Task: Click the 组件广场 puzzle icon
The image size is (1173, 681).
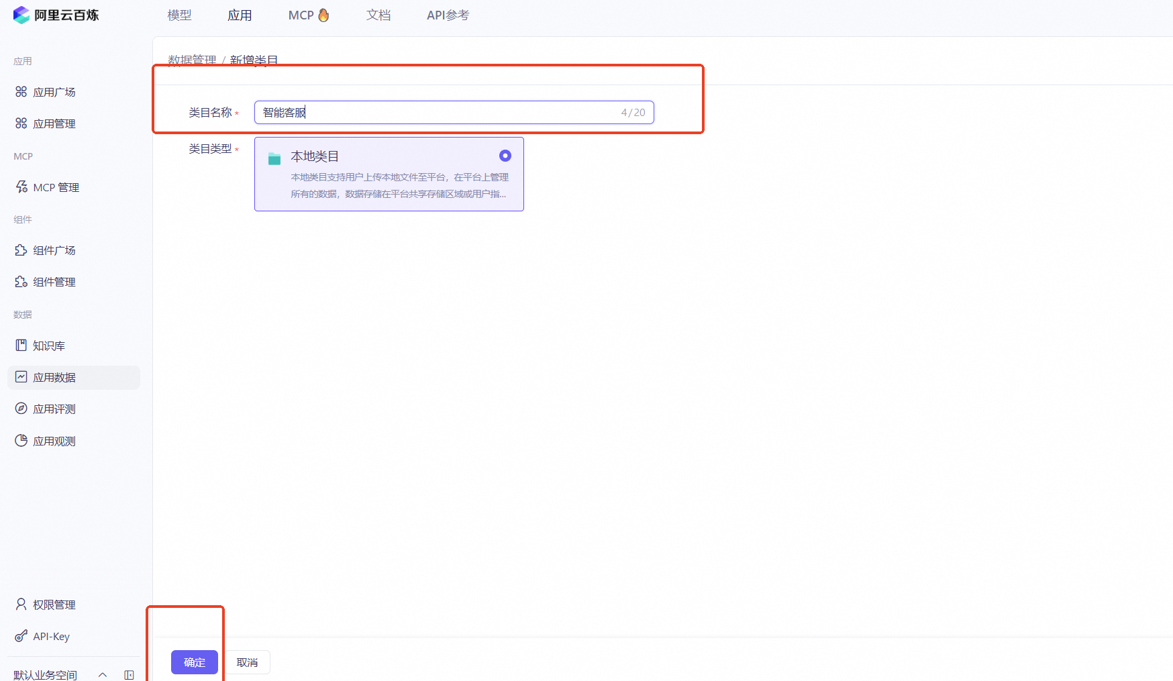Action: click(x=21, y=250)
